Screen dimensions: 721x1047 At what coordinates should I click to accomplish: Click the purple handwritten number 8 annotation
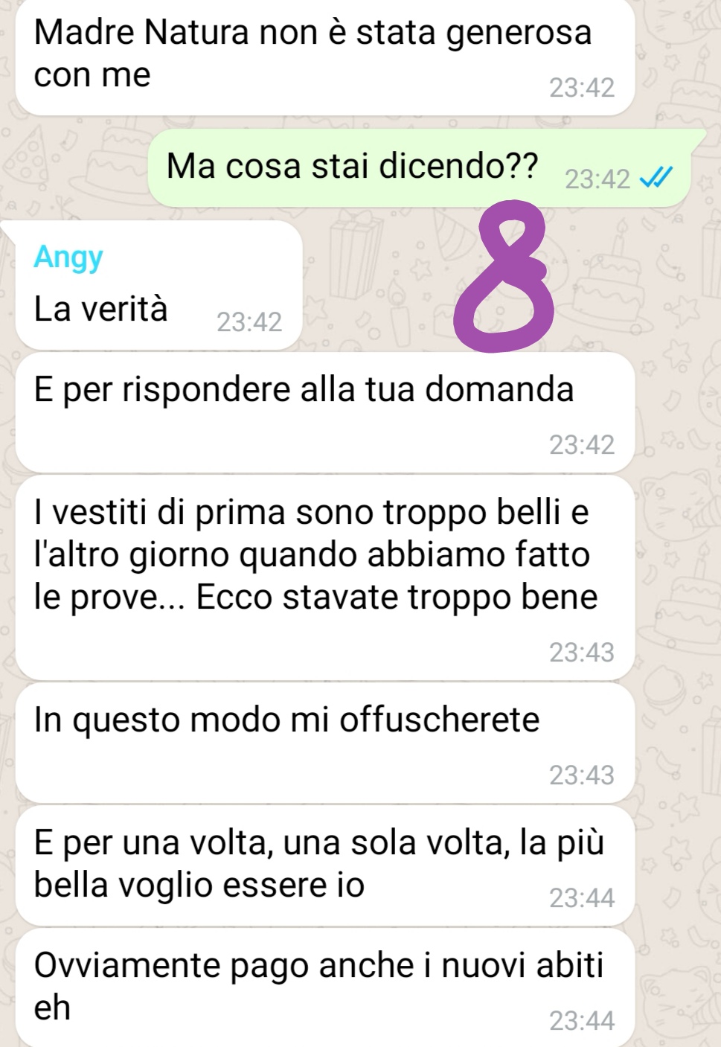pos(504,275)
